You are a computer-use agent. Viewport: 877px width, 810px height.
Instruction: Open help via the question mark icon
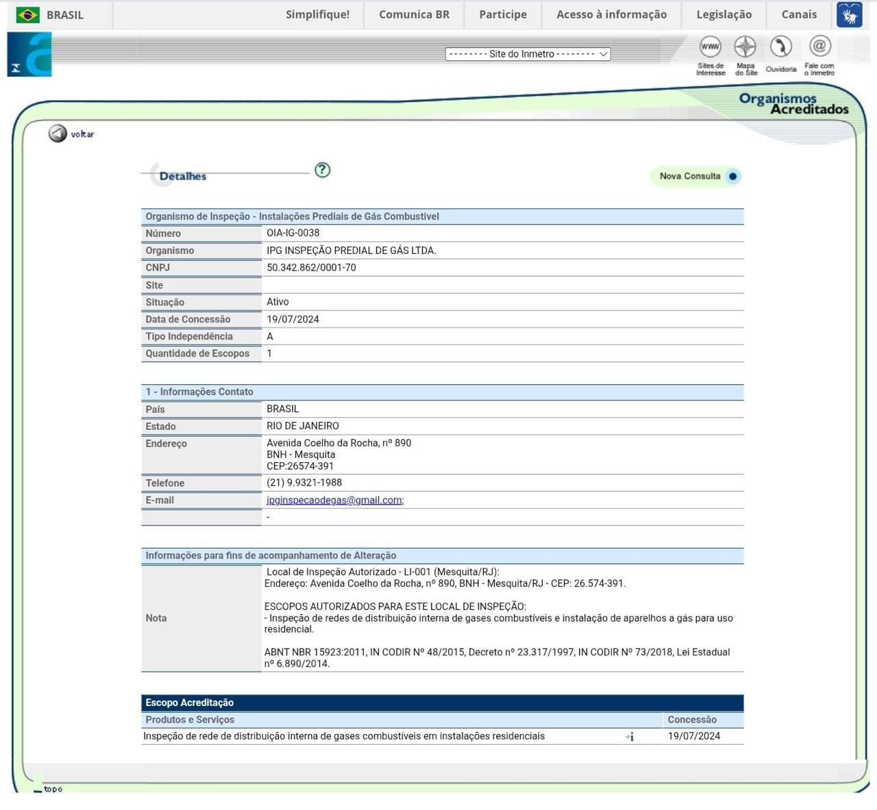pos(322,170)
